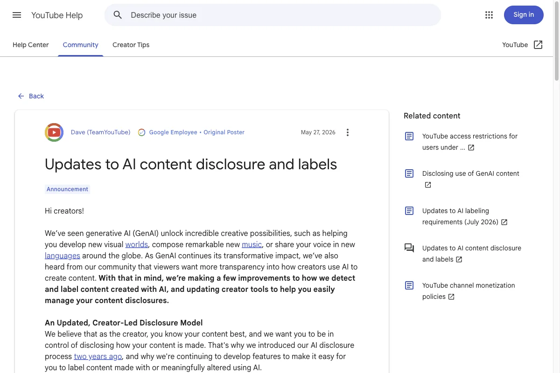Click external-link icon after 'users under ...'
Screen dimensions: 560x373
pos(471,147)
